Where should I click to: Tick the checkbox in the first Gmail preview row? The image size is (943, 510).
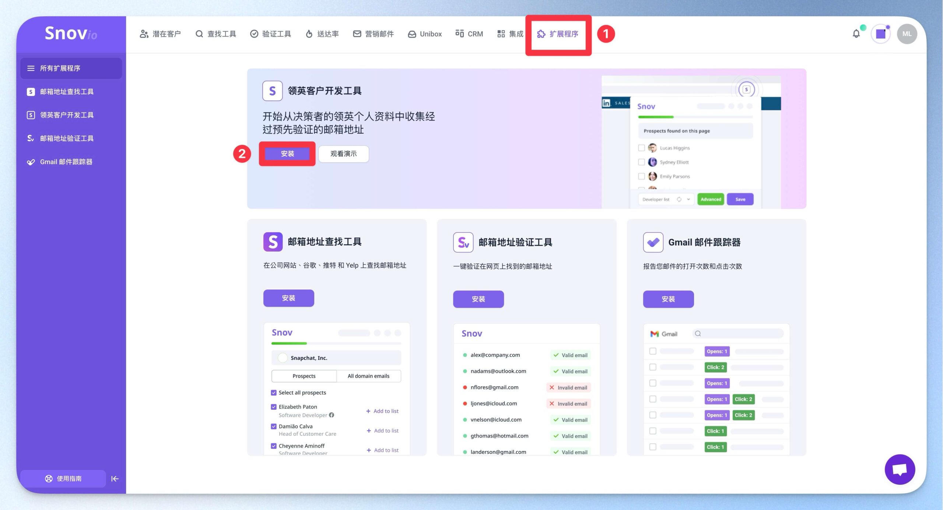coord(653,351)
